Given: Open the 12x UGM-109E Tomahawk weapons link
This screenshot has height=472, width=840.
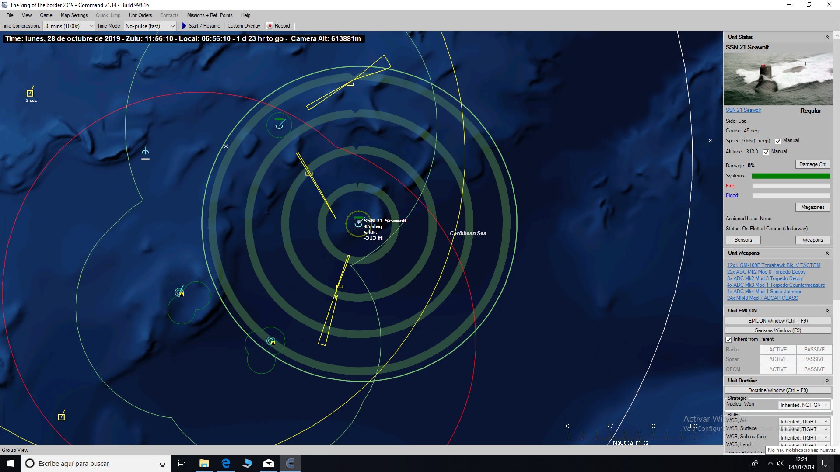Looking at the screenshot, I should [x=773, y=265].
